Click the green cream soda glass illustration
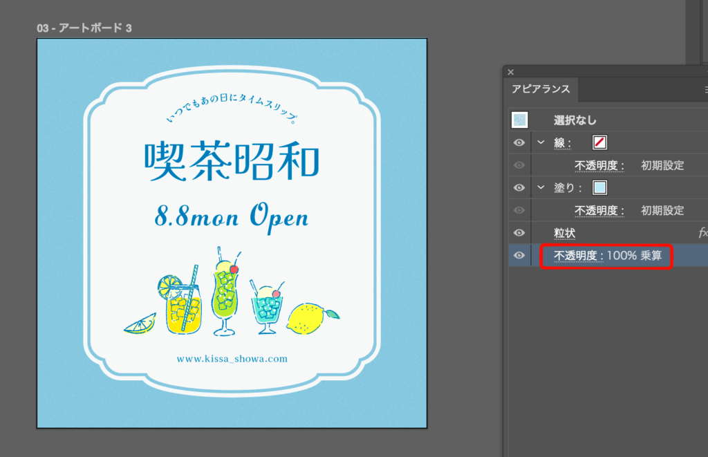Image resolution: width=708 pixels, height=457 pixels. coord(224,294)
